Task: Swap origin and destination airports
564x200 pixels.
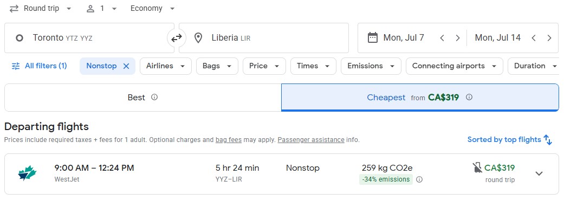Action: point(176,38)
